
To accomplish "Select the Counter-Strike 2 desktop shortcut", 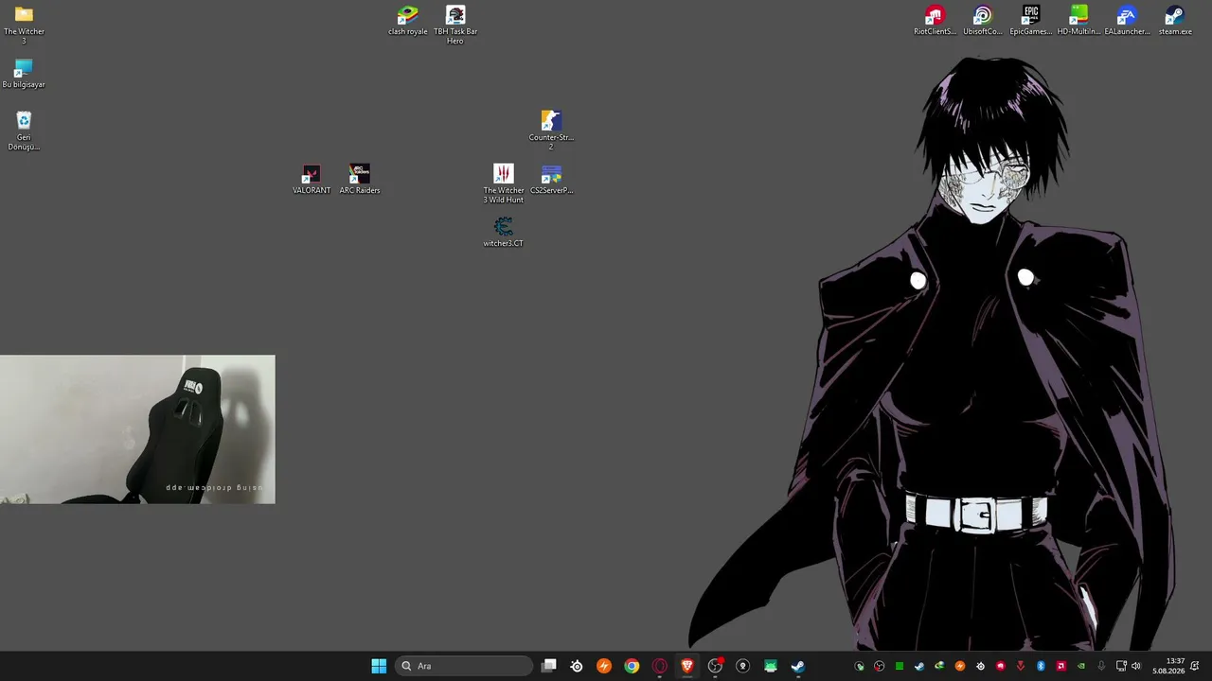I will tap(551, 131).
